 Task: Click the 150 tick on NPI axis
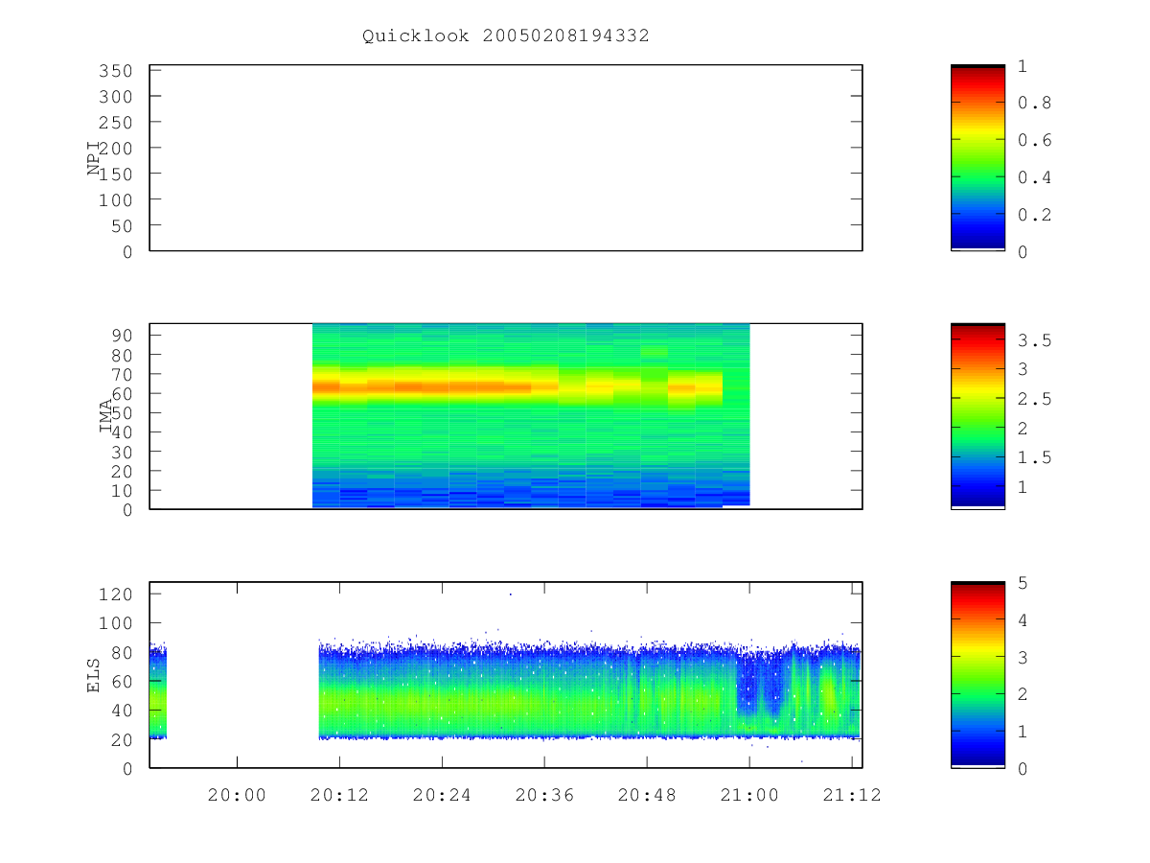click(x=116, y=175)
